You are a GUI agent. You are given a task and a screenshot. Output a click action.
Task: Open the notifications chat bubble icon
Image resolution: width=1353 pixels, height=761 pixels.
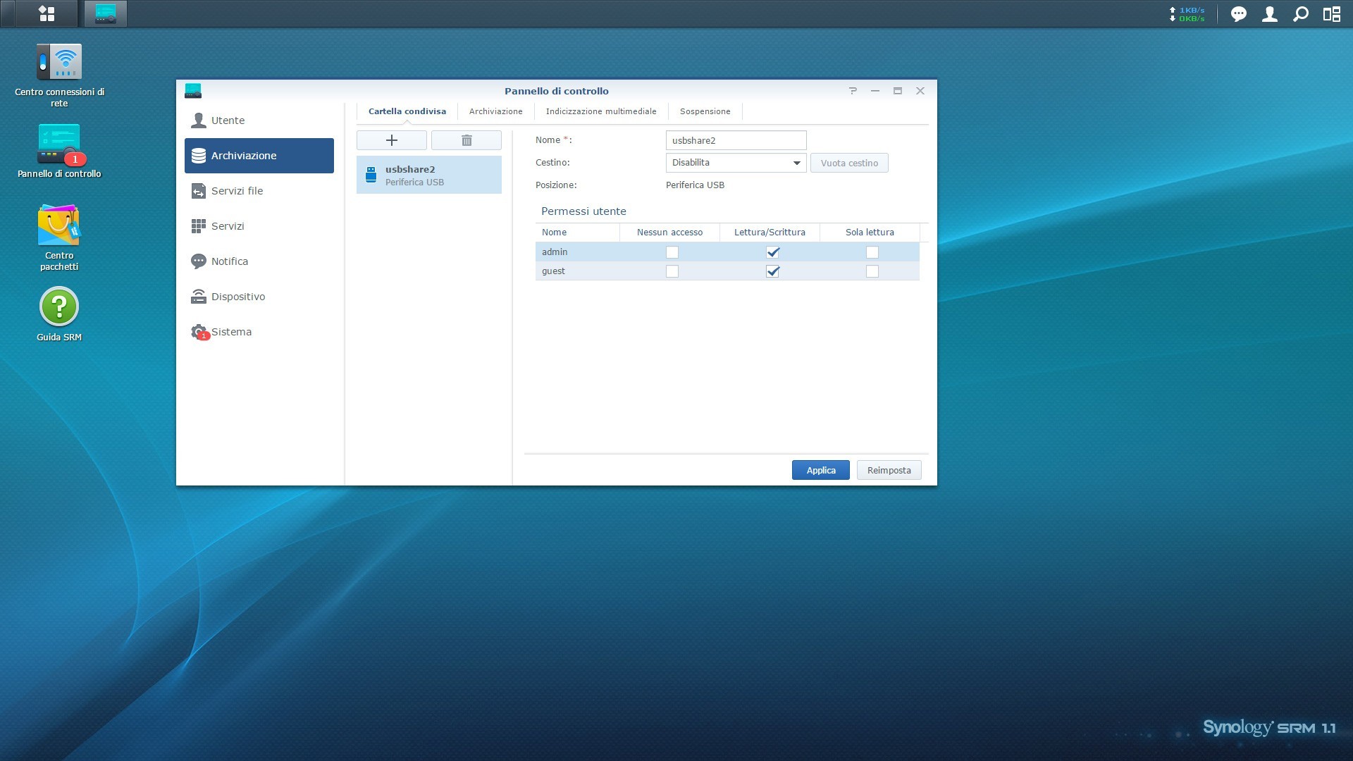tap(1238, 14)
